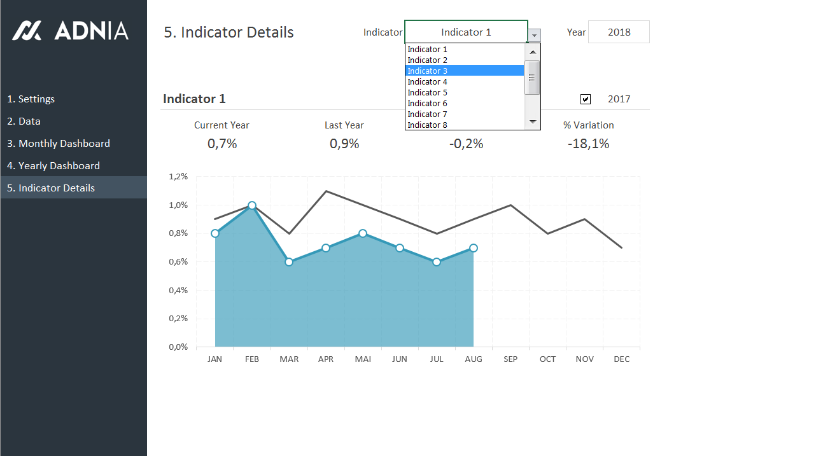
Task: Click the AUG data point on chart
Action: click(x=474, y=248)
